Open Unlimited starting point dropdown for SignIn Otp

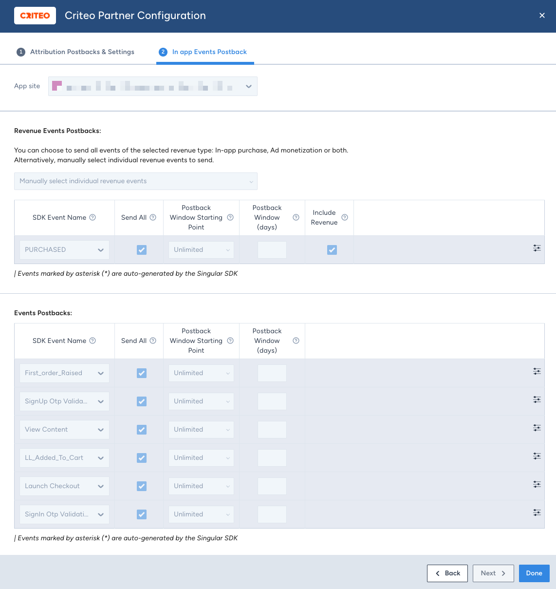click(x=201, y=514)
